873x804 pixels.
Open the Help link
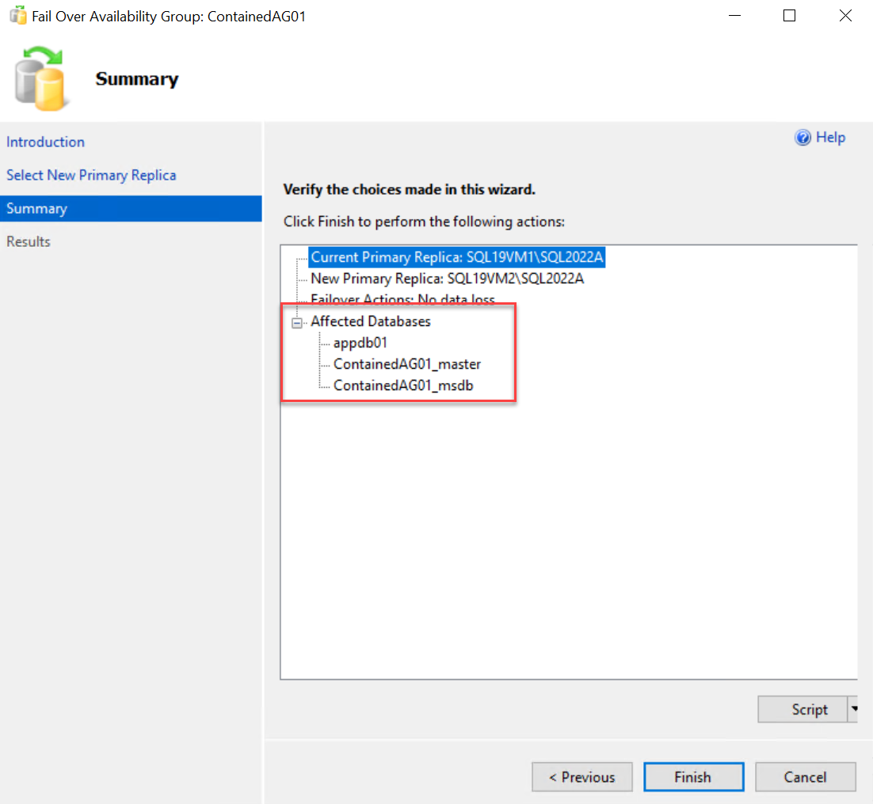[x=830, y=138]
